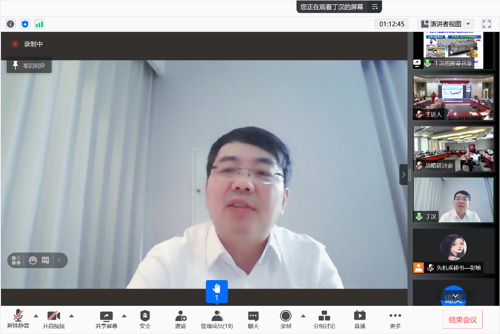Open the 邀请 invite dialog

click(x=180, y=319)
